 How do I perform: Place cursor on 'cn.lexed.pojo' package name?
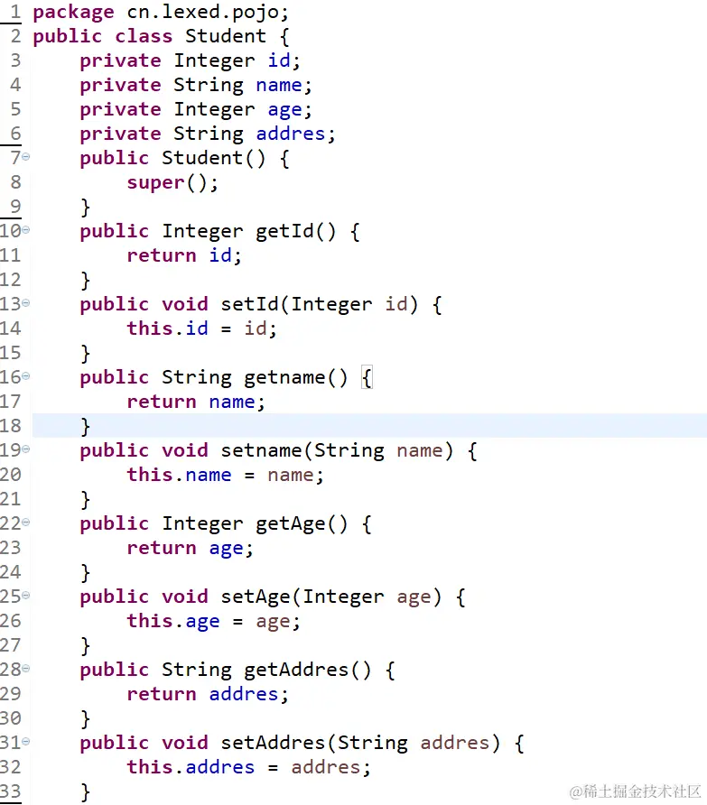(x=202, y=13)
